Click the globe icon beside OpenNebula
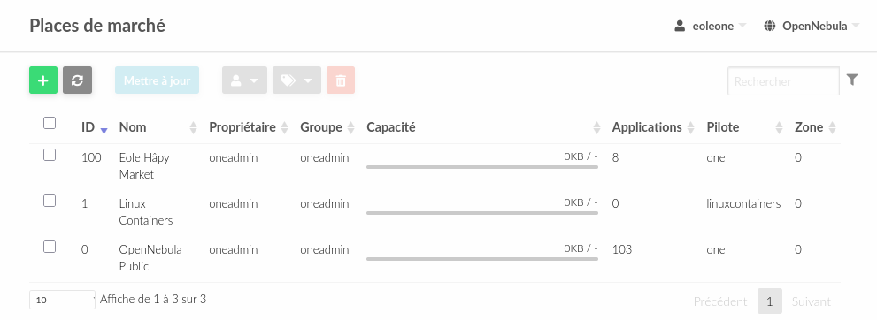Image resolution: width=877 pixels, height=320 pixels. tap(770, 26)
